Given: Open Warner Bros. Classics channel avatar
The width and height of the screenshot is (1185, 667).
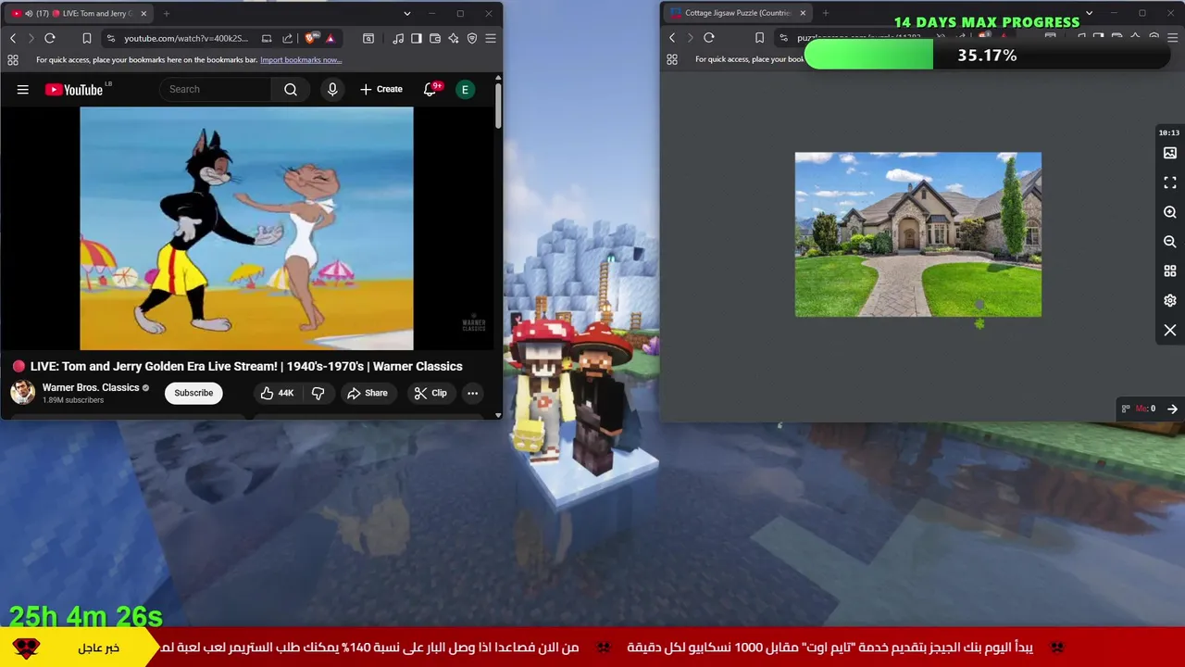Looking at the screenshot, I should click(x=22, y=393).
